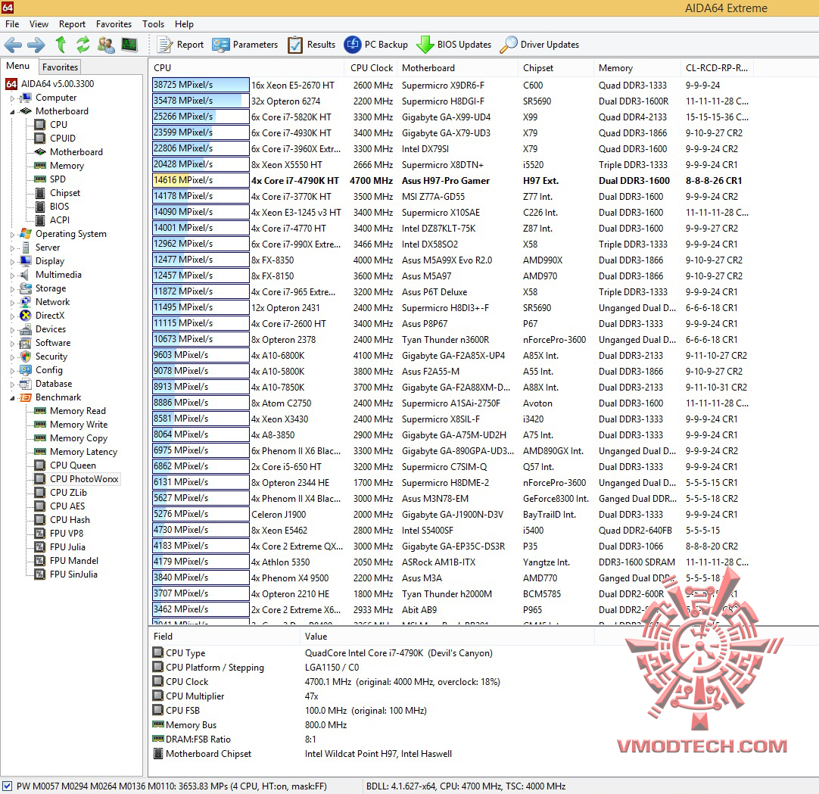Open the FPU SinJulia benchmark
Viewport: 819px width, 794px height.
click(x=73, y=574)
